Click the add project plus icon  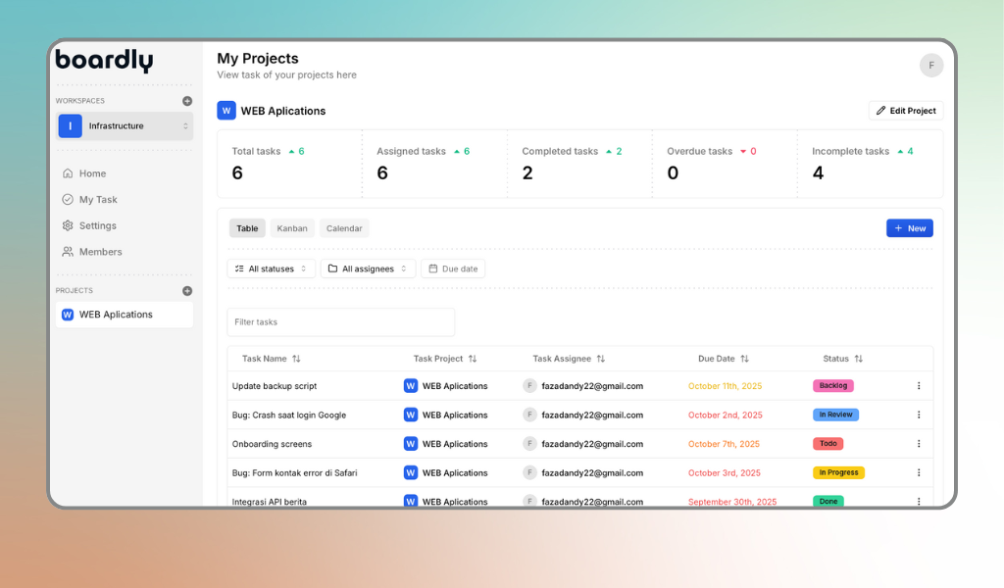click(187, 291)
